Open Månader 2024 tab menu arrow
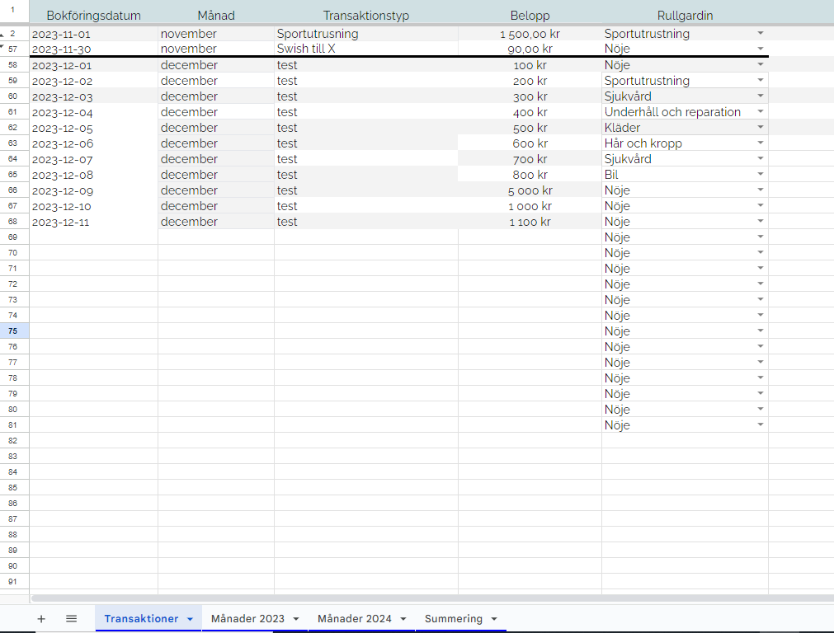Image resolution: width=834 pixels, height=633 pixels. (x=403, y=619)
